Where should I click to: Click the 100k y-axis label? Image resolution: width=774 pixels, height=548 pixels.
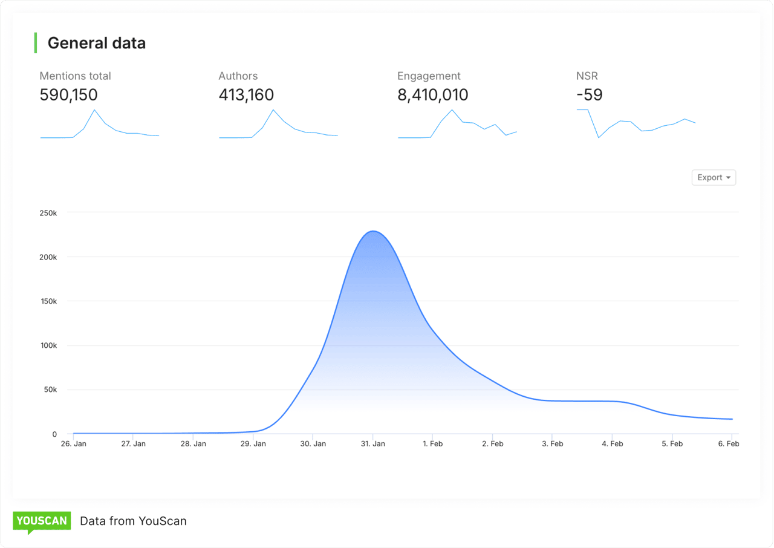pos(48,346)
